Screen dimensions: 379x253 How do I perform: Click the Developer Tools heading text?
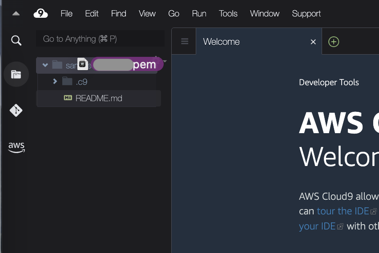coord(329,83)
